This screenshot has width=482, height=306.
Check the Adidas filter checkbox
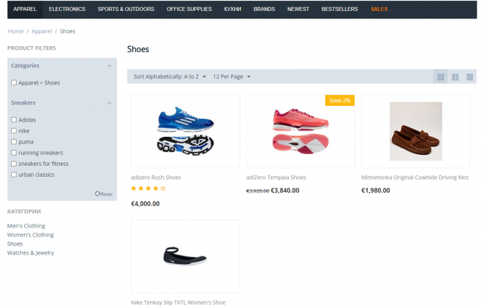[x=14, y=120]
